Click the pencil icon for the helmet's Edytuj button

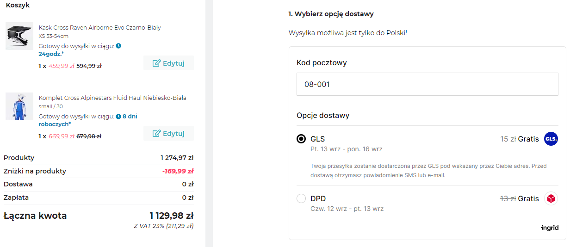pyautogui.click(x=156, y=63)
